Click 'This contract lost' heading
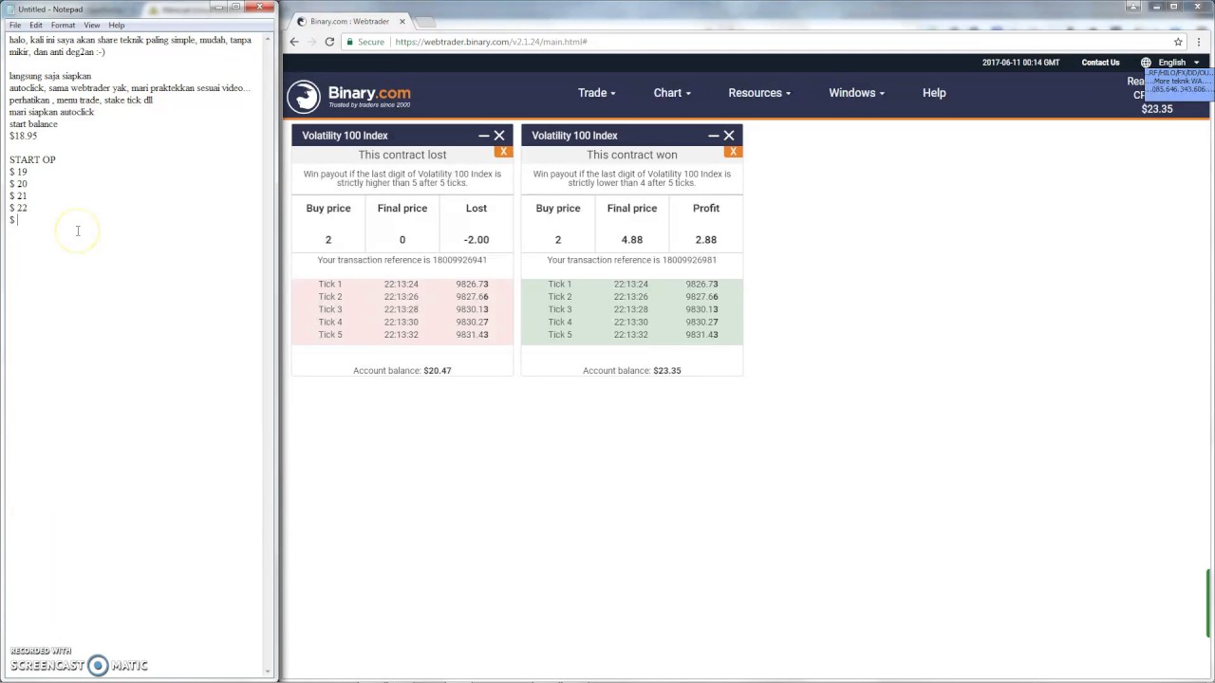Image resolution: width=1215 pixels, height=683 pixels. (402, 155)
